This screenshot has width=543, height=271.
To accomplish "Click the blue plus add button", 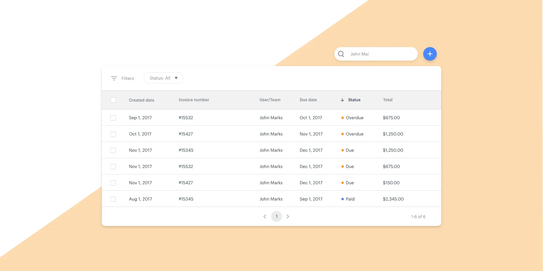I will pos(430,54).
